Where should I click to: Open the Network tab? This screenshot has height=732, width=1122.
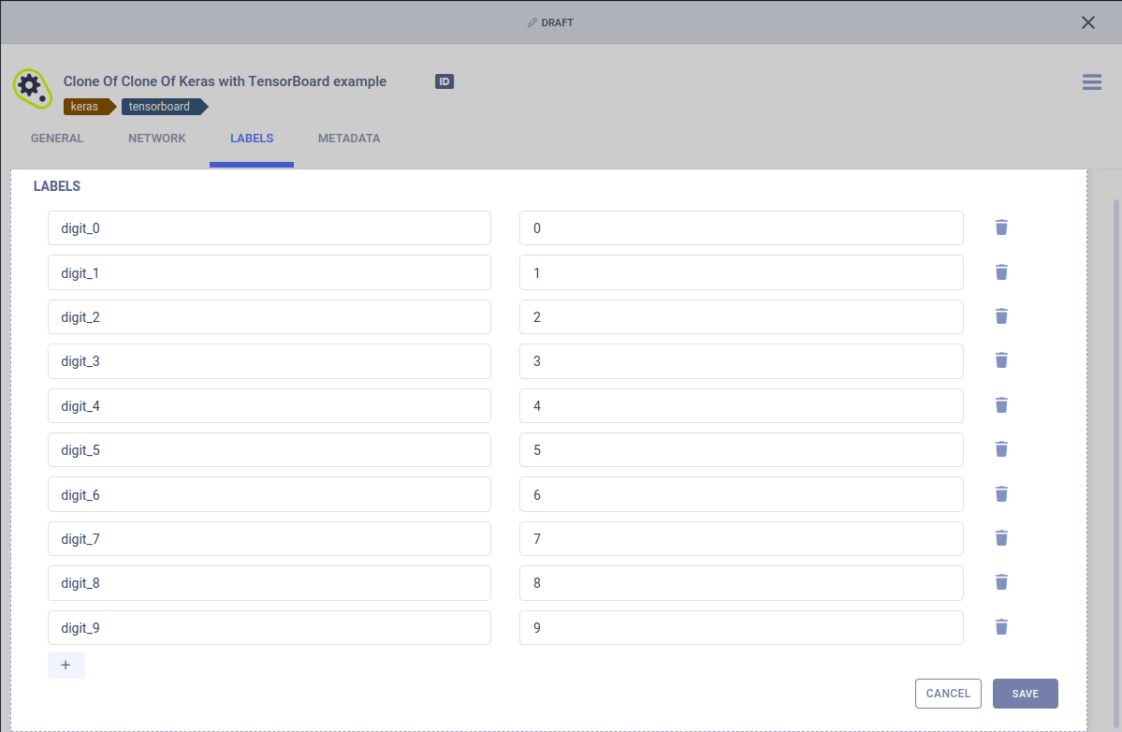(157, 139)
